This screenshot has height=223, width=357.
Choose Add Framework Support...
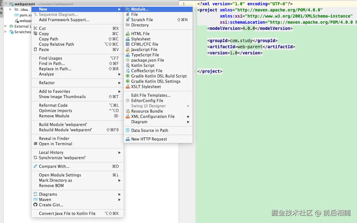click(x=77, y=20)
